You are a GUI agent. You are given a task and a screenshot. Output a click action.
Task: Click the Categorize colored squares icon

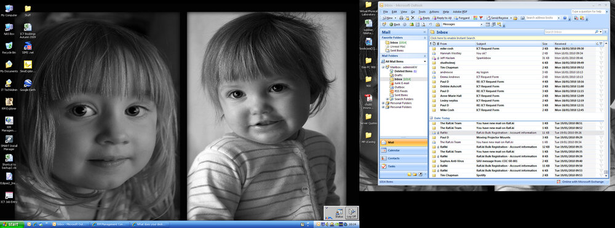coord(475,18)
